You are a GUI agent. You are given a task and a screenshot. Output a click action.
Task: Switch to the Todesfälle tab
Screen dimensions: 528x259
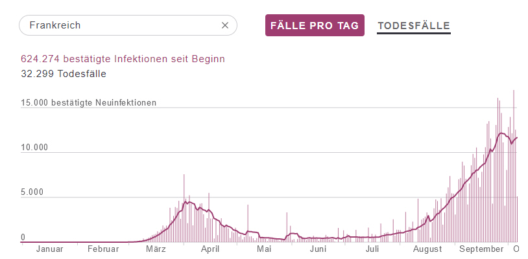coord(414,26)
